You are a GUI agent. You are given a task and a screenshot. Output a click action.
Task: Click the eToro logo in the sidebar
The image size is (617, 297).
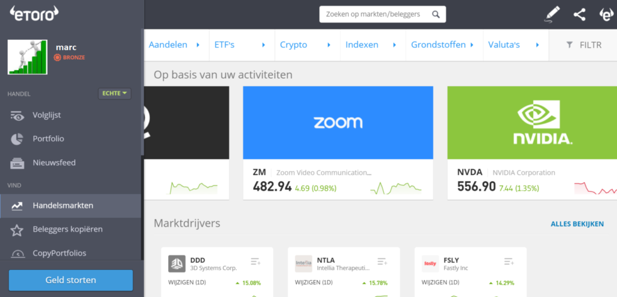[x=34, y=13]
